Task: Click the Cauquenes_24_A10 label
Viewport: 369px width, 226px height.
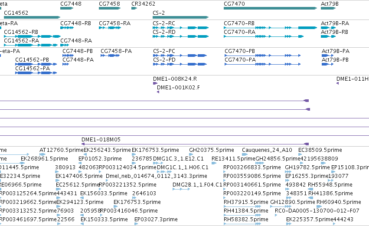Action: (x=267, y=150)
